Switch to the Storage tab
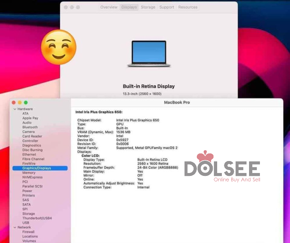The width and height of the screenshot is (290, 243). point(148,7)
